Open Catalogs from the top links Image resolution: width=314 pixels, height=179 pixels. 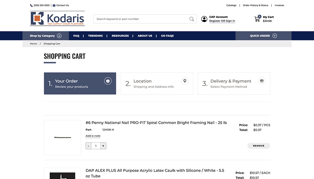(231, 5)
